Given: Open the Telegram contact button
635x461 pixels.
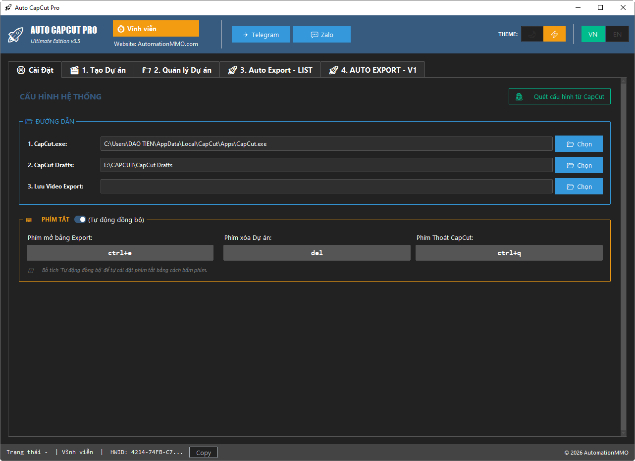Looking at the screenshot, I should click(261, 35).
